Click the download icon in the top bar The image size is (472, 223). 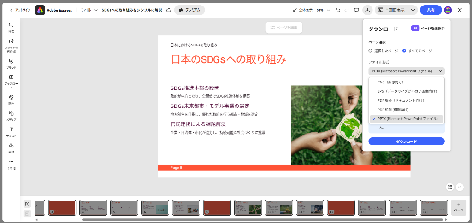(367, 10)
